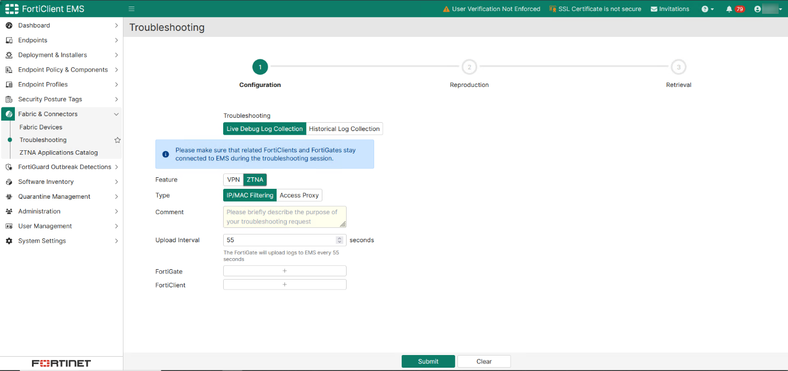Click the Clear button
788x371 pixels.
tap(484, 362)
